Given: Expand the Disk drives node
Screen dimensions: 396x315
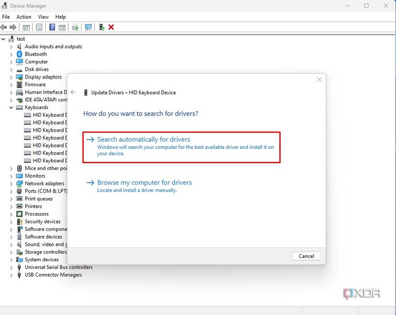Looking at the screenshot, I should (11, 70).
